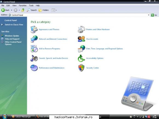Open Printers and Other Hardware link
The height and width of the screenshot is (119, 159).
98,29
